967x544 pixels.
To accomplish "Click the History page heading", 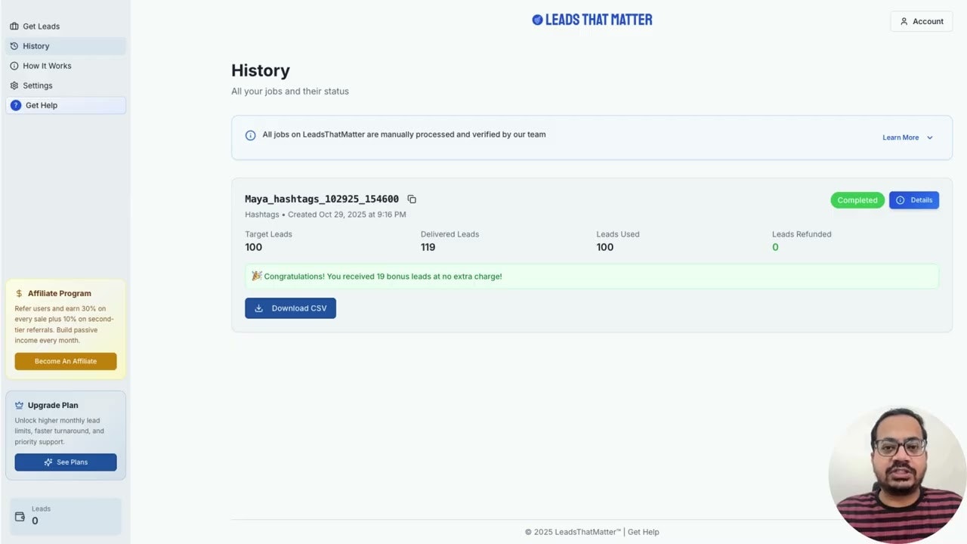I will (261, 70).
